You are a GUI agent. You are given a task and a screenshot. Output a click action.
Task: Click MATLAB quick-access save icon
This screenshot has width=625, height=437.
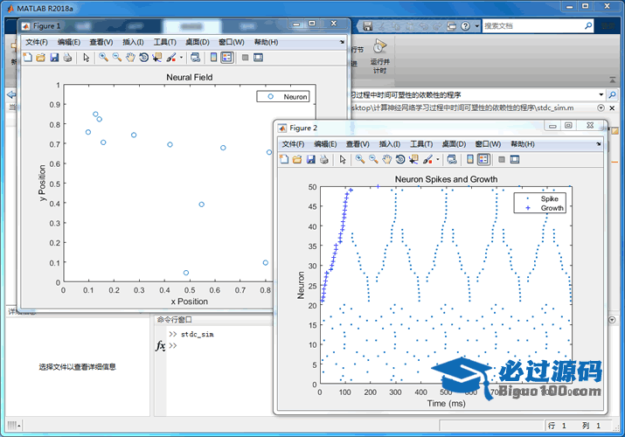tap(367, 26)
